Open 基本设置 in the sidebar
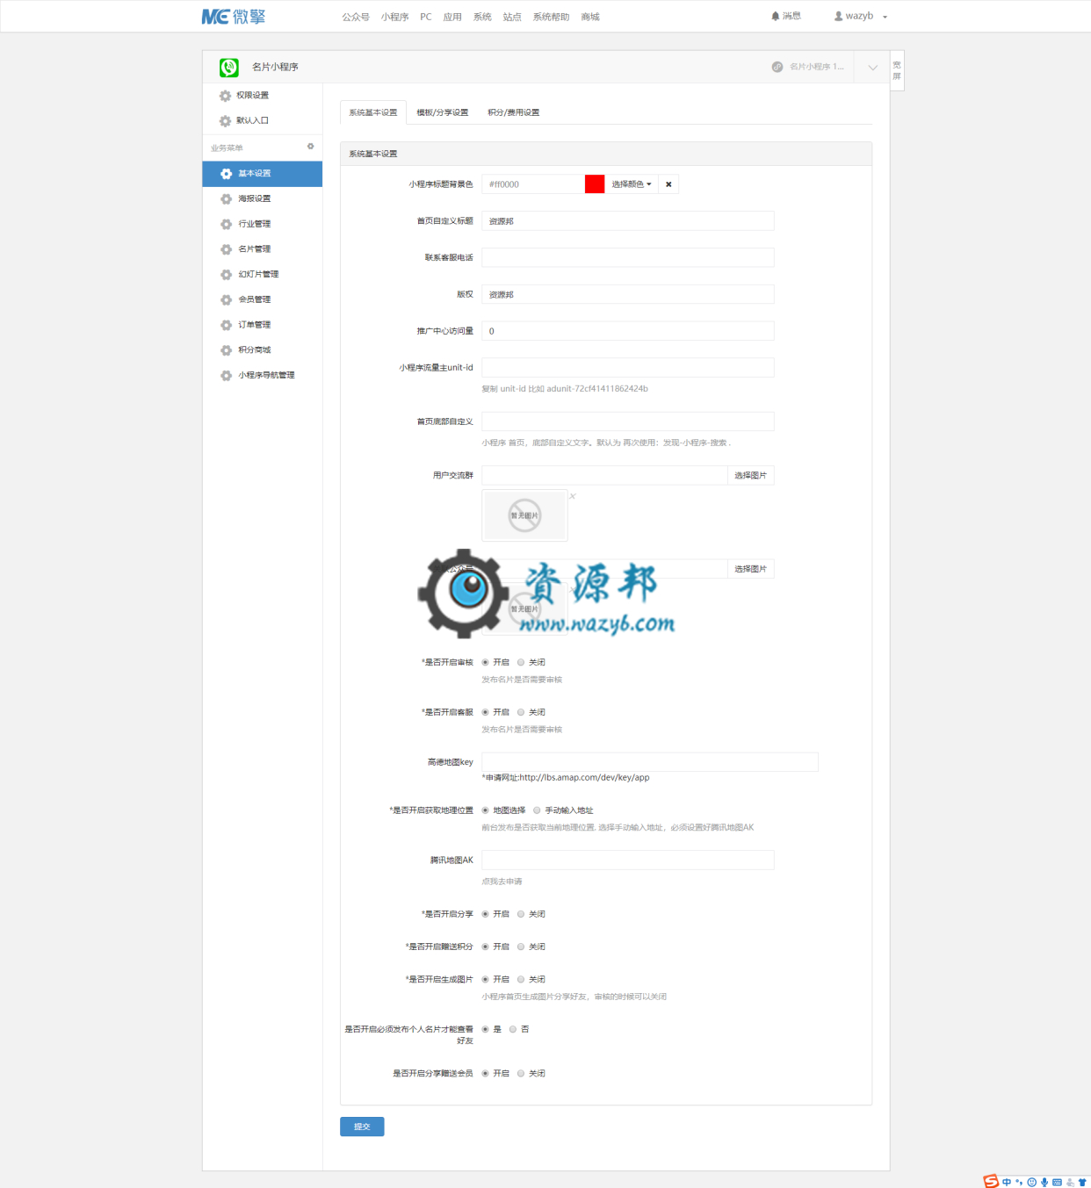The height and width of the screenshot is (1188, 1091). pos(263,174)
